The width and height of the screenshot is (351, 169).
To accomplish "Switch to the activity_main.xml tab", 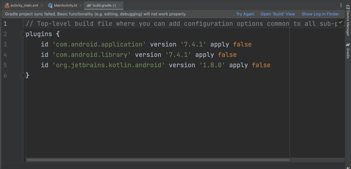I will click(x=24, y=5).
